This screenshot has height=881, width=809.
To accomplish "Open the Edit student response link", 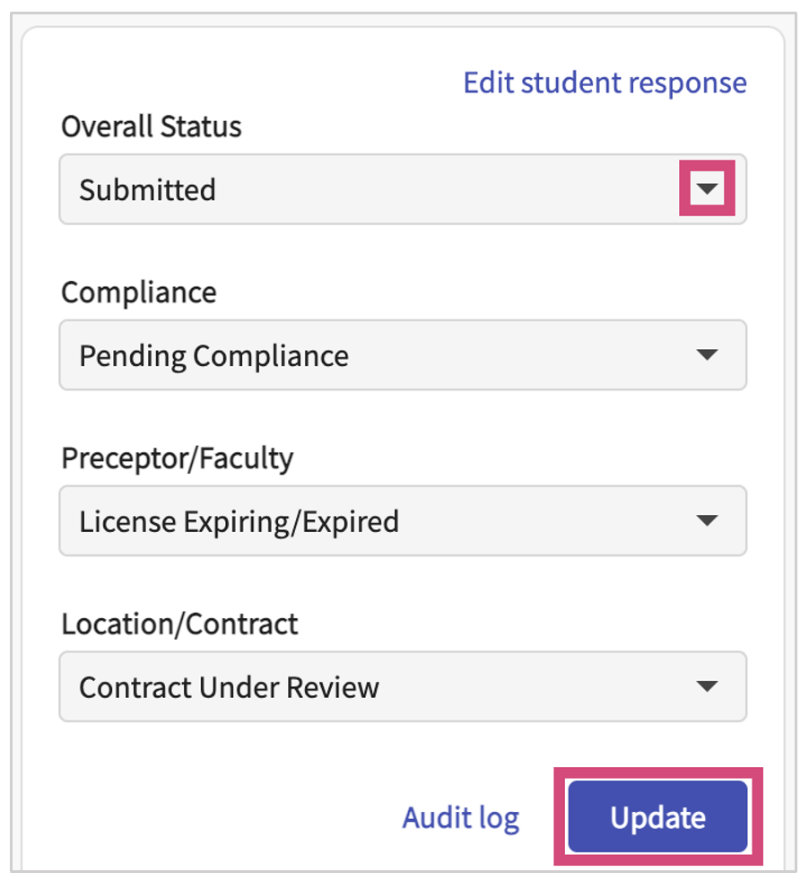I will [605, 83].
